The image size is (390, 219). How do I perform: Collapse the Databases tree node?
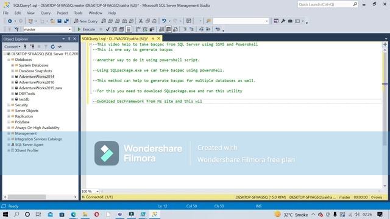9,60
